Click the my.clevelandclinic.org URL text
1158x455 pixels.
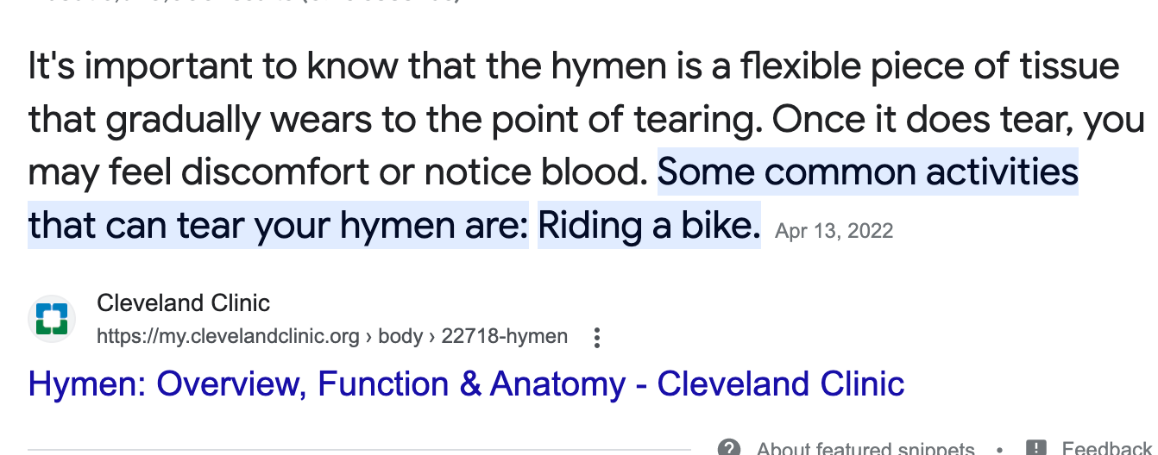coord(228,336)
